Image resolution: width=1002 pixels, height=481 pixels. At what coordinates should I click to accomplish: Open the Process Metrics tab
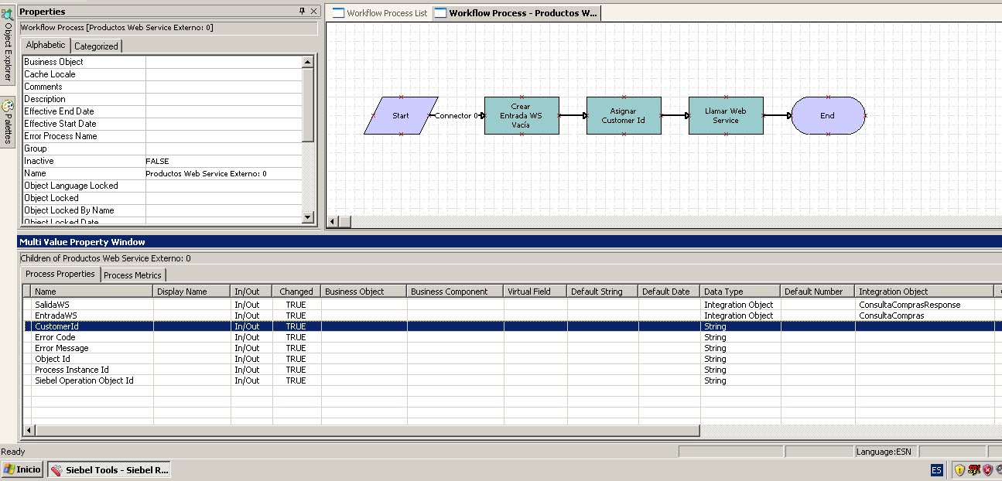pos(133,275)
